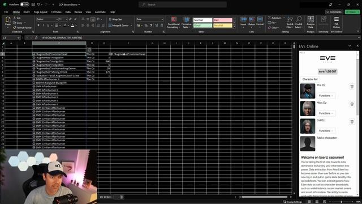Switch to the Insert tab
Image resolution: width=362 pixels, height=204 pixels.
(x=27, y=12)
